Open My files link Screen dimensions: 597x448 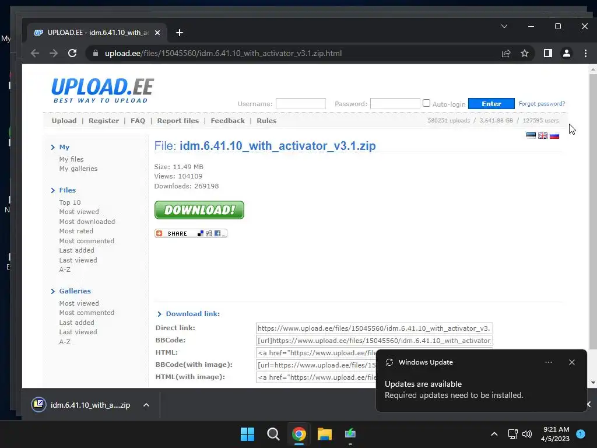71,159
